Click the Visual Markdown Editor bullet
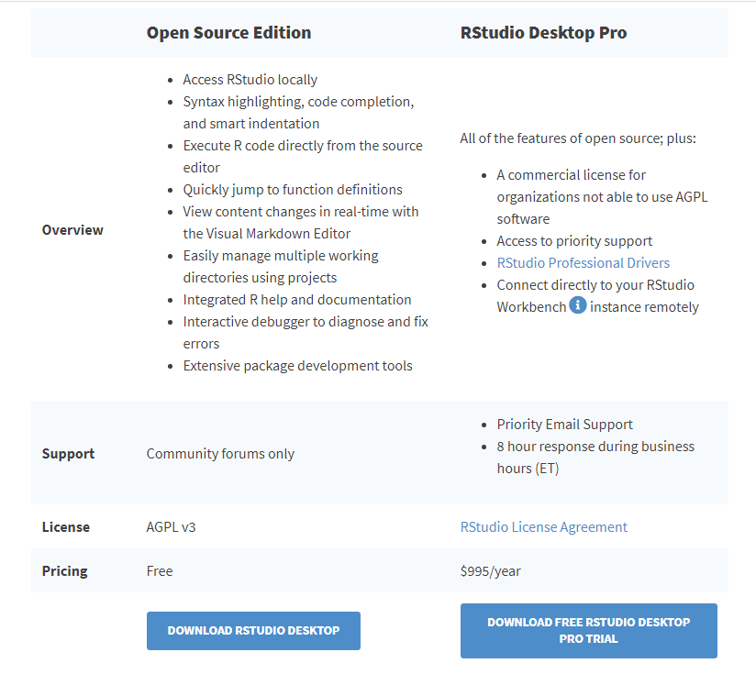 301,223
